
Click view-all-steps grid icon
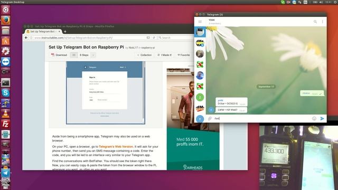74,55
